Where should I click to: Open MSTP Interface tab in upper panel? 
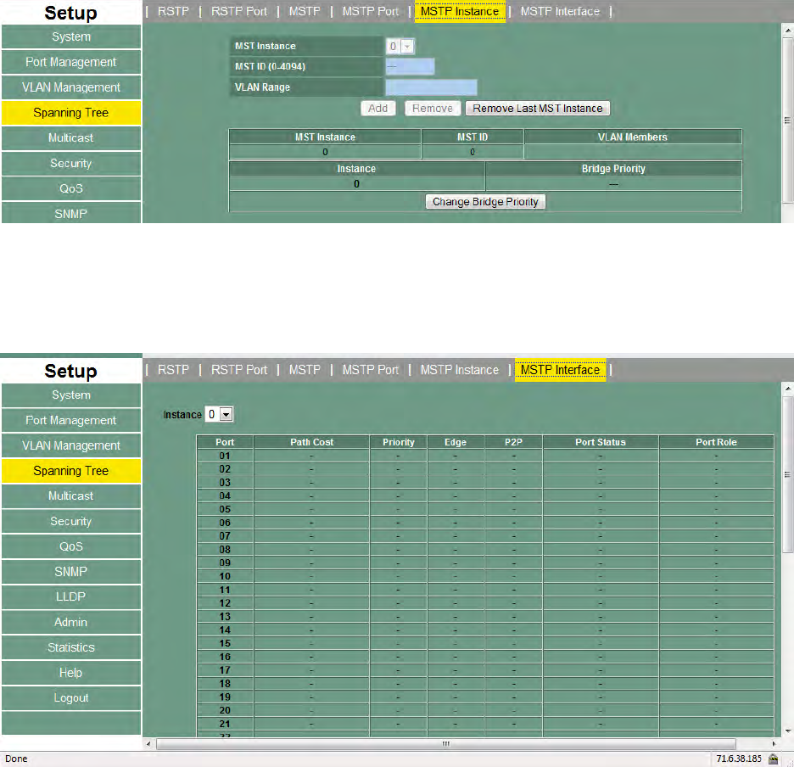click(560, 11)
